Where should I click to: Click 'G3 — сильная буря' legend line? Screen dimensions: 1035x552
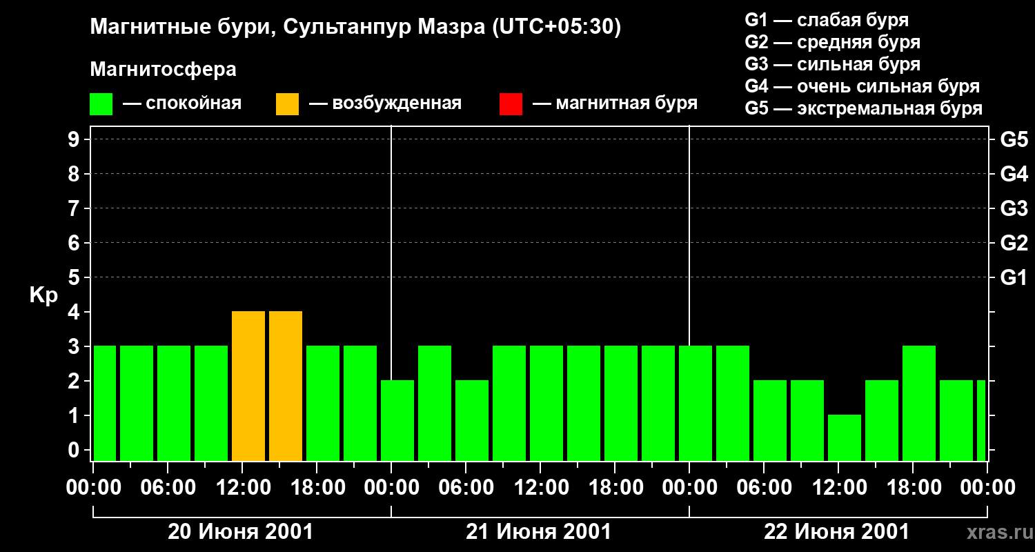click(x=833, y=64)
